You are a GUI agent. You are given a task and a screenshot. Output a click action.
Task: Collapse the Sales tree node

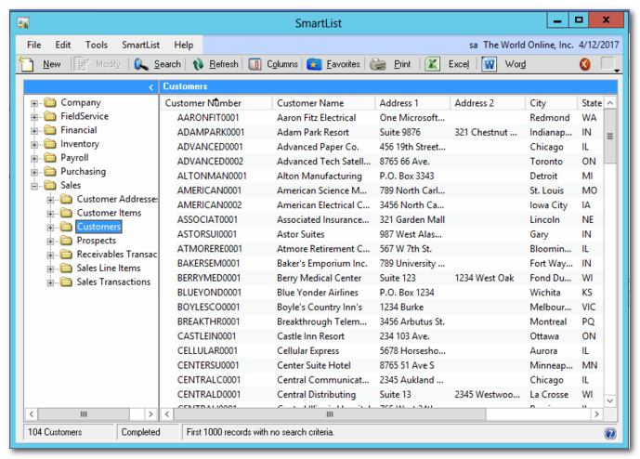(34, 186)
